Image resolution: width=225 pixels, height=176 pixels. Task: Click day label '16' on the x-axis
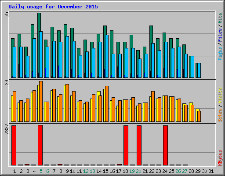coord(112,171)
